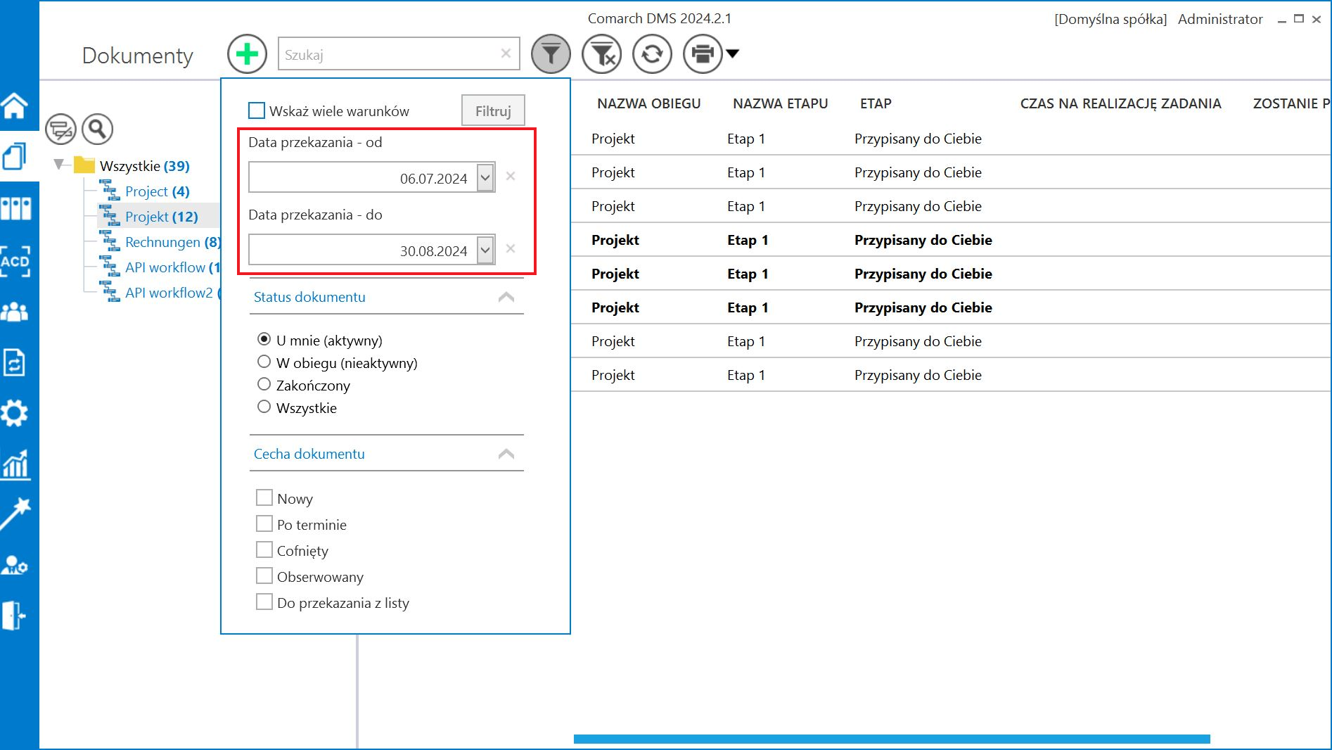1332x750 pixels.
Task: Click the magnifier search icon above tree
Action: click(97, 129)
